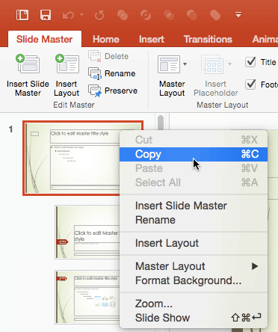Screen dimensions: 278x332
Task: Expand the Insert Placeholder dropdown arrow
Action: 229,64
